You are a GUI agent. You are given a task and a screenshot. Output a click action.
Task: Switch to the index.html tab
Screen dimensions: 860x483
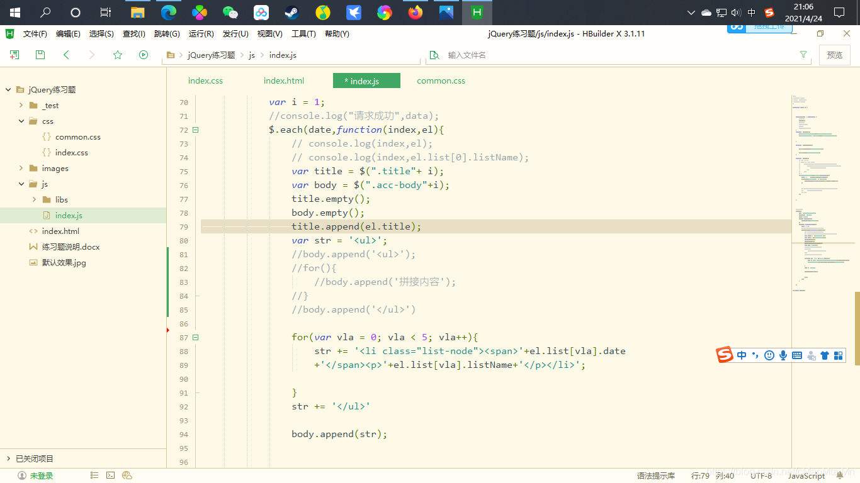point(284,80)
